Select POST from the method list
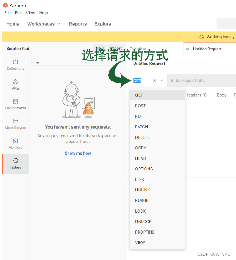The width and height of the screenshot is (236, 260). point(157,105)
